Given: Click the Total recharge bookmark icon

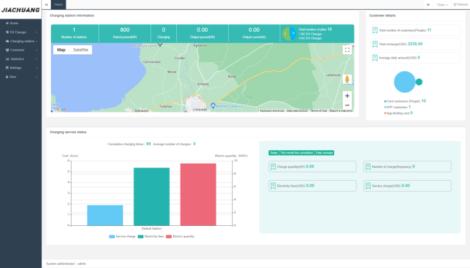Looking at the screenshot, I should pos(375,44).
